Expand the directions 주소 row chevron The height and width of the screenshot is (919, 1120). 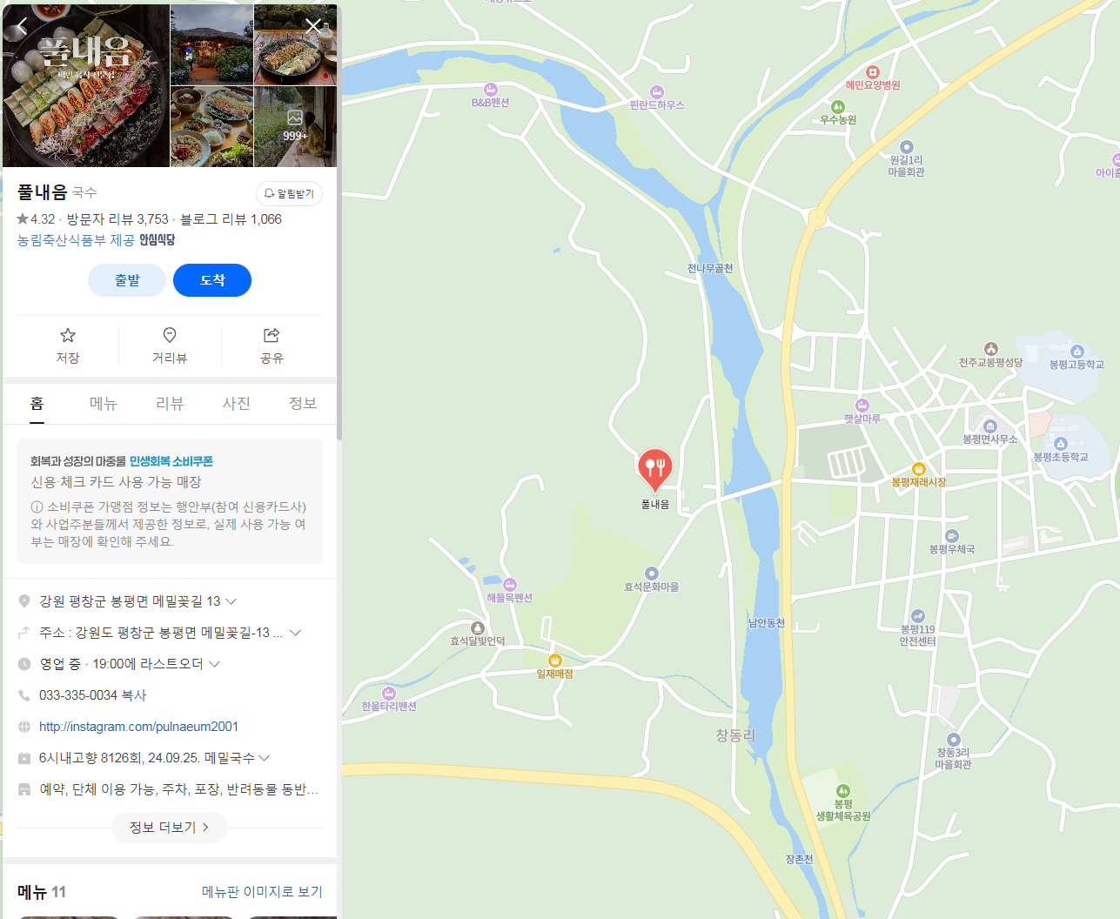pos(296,633)
